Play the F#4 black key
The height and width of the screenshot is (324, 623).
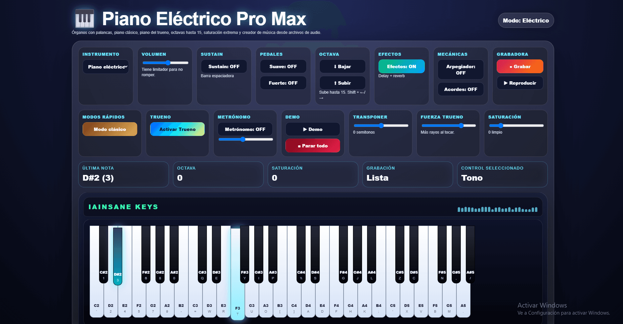[x=343, y=254]
